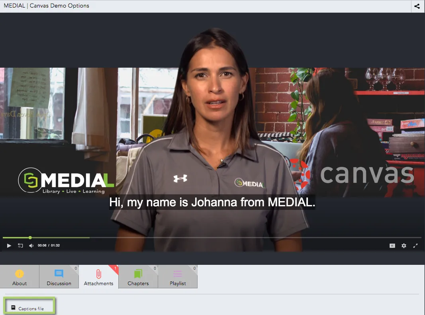Select the Attachments tab
Screen dimensions: 425x315
99,276
